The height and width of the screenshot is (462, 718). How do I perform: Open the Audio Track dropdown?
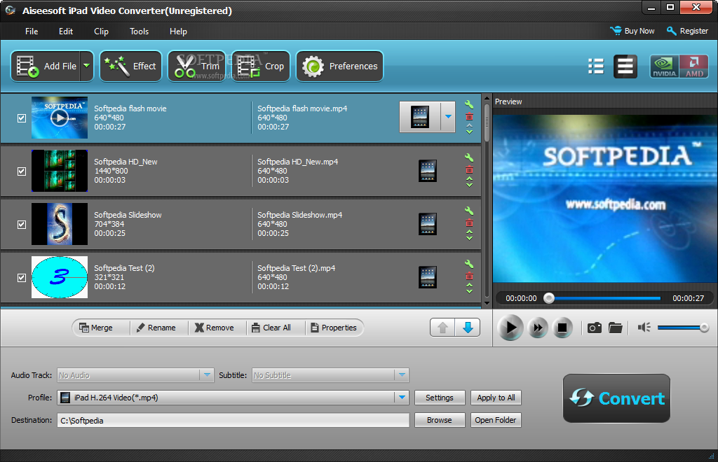207,375
